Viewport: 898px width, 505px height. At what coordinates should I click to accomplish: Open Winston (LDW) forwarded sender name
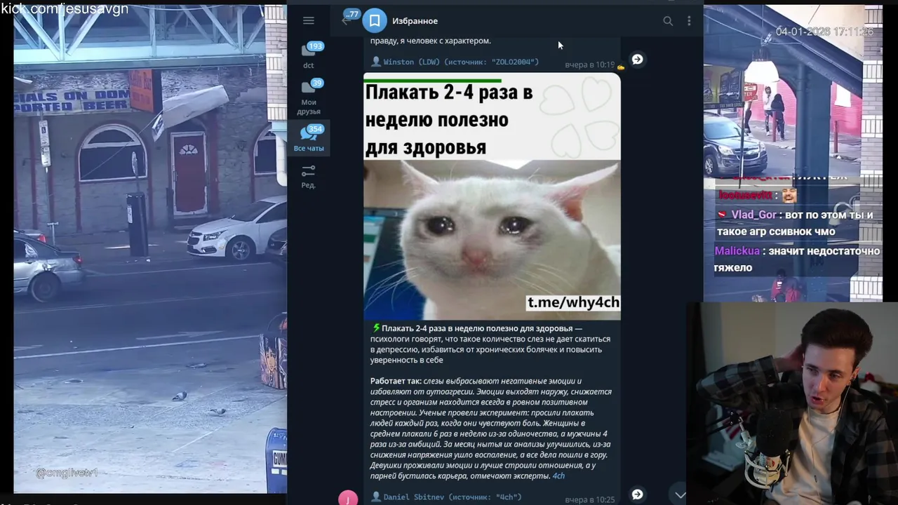coord(412,62)
